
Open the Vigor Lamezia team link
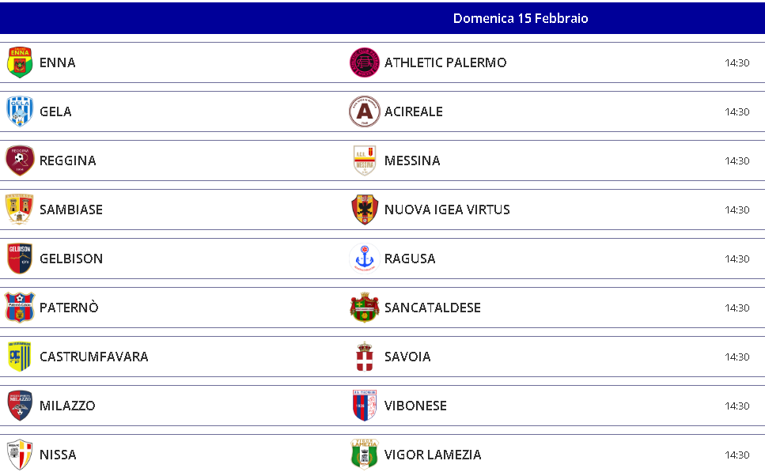pyautogui.click(x=432, y=455)
